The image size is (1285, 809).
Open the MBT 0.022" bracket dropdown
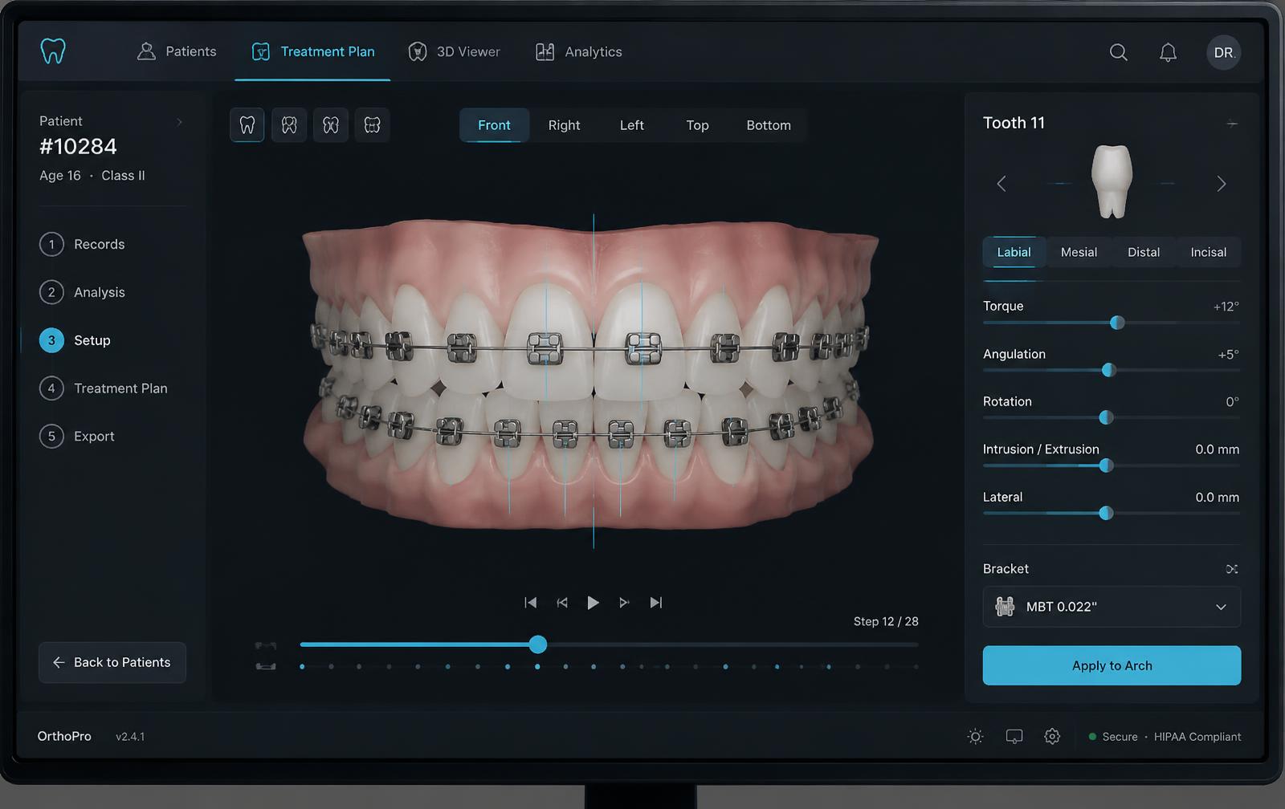coord(1112,607)
